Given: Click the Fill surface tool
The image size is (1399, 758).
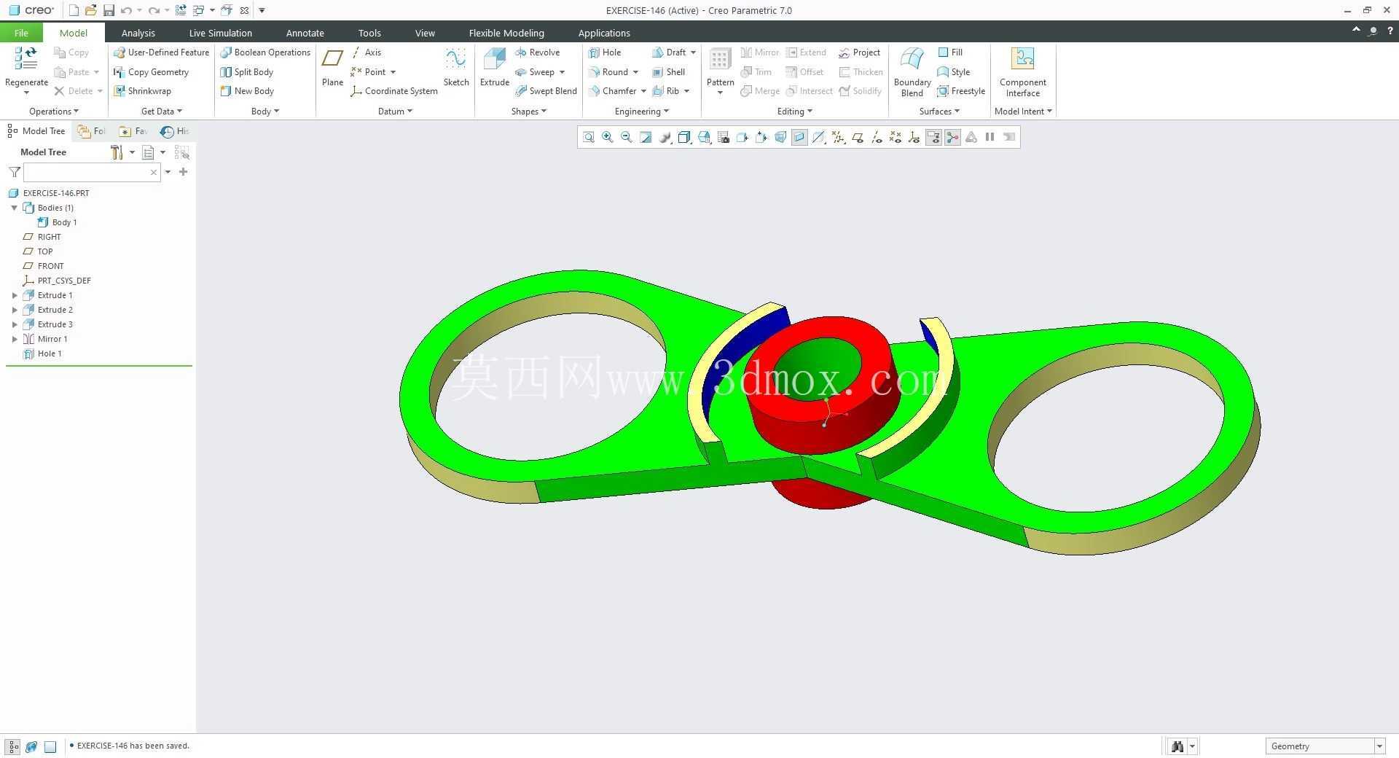Looking at the screenshot, I should coord(950,52).
